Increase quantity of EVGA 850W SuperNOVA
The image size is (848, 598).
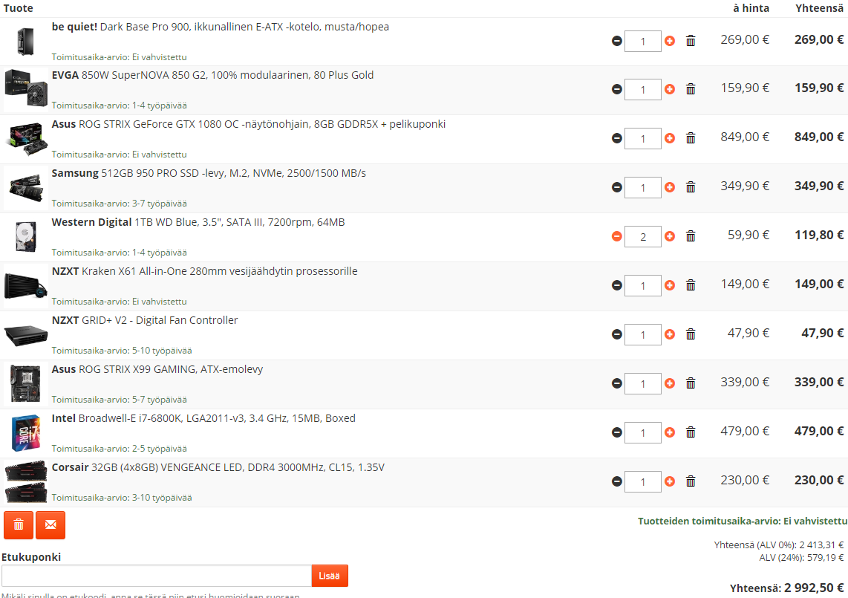tap(670, 89)
